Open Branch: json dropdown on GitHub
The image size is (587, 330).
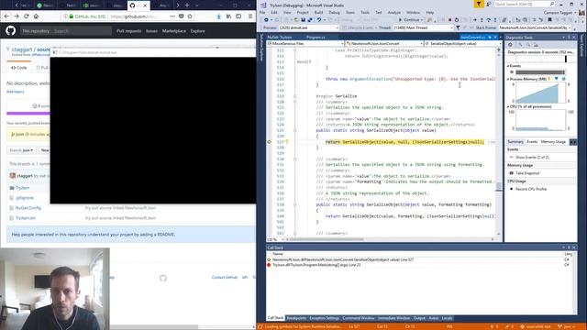click(21, 150)
